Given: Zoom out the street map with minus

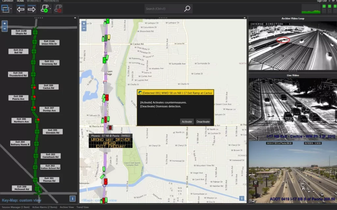Looking at the screenshot, I should [x=84, y=29].
